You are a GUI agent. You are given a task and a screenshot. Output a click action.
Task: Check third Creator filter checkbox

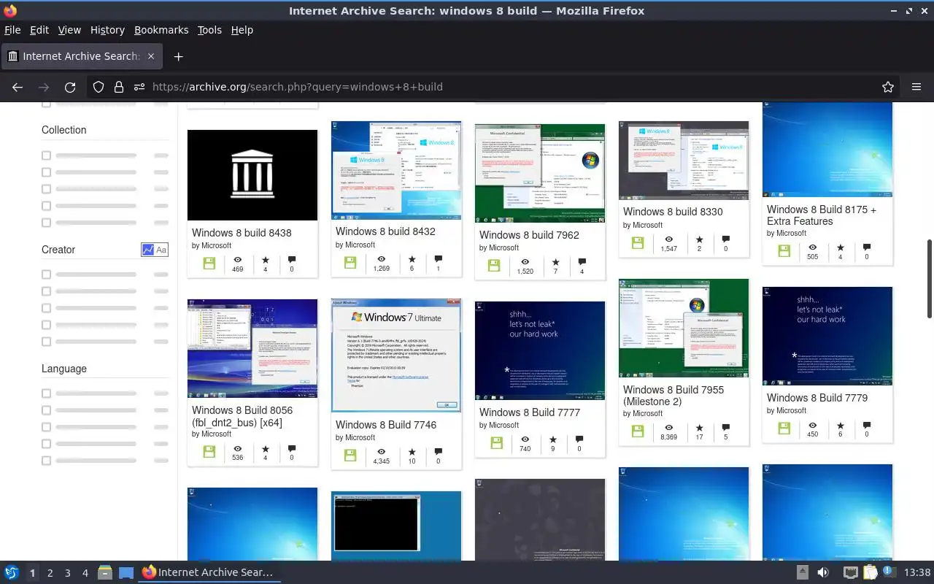click(46, 308)
